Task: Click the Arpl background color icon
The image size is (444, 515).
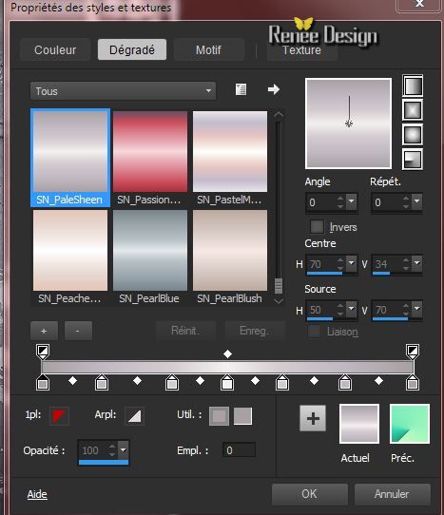Action: 134,416
